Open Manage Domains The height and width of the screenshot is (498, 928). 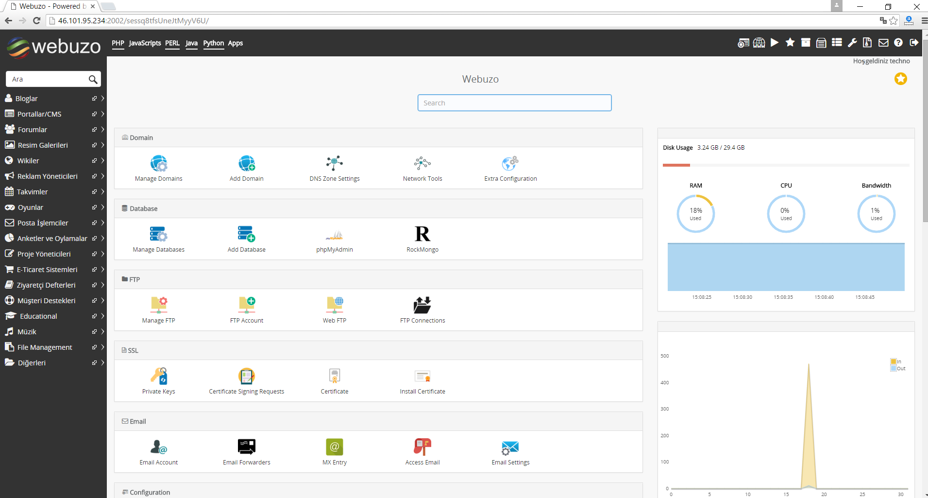(158, 168)
